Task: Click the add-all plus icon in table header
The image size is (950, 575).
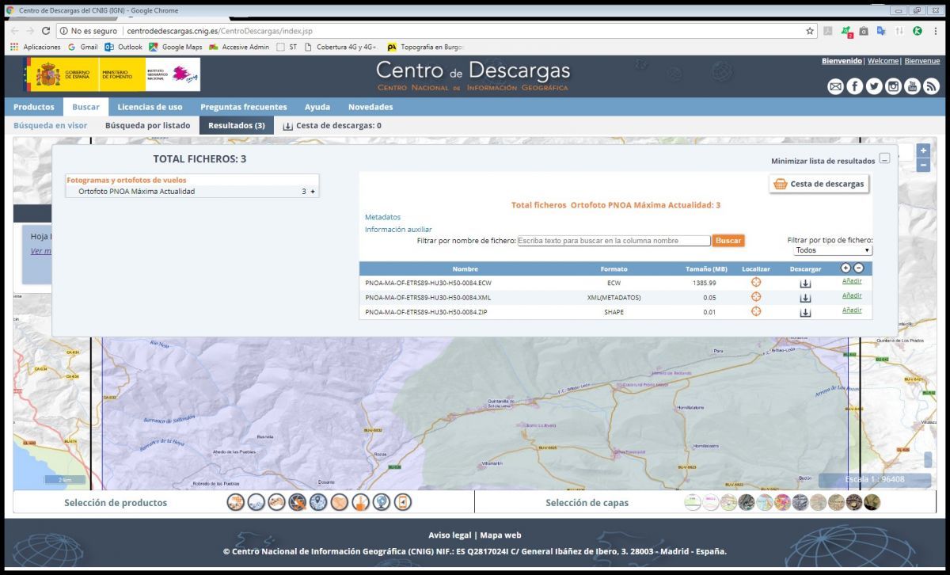Action: [x=845, y=268]
